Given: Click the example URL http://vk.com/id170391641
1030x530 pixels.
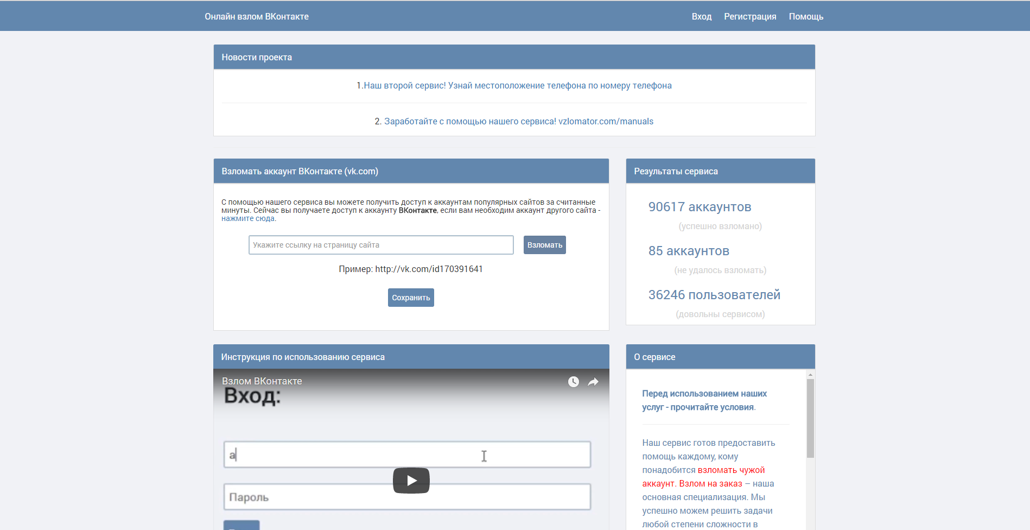Looking at the screenshot, I should [x=429, y=269].
